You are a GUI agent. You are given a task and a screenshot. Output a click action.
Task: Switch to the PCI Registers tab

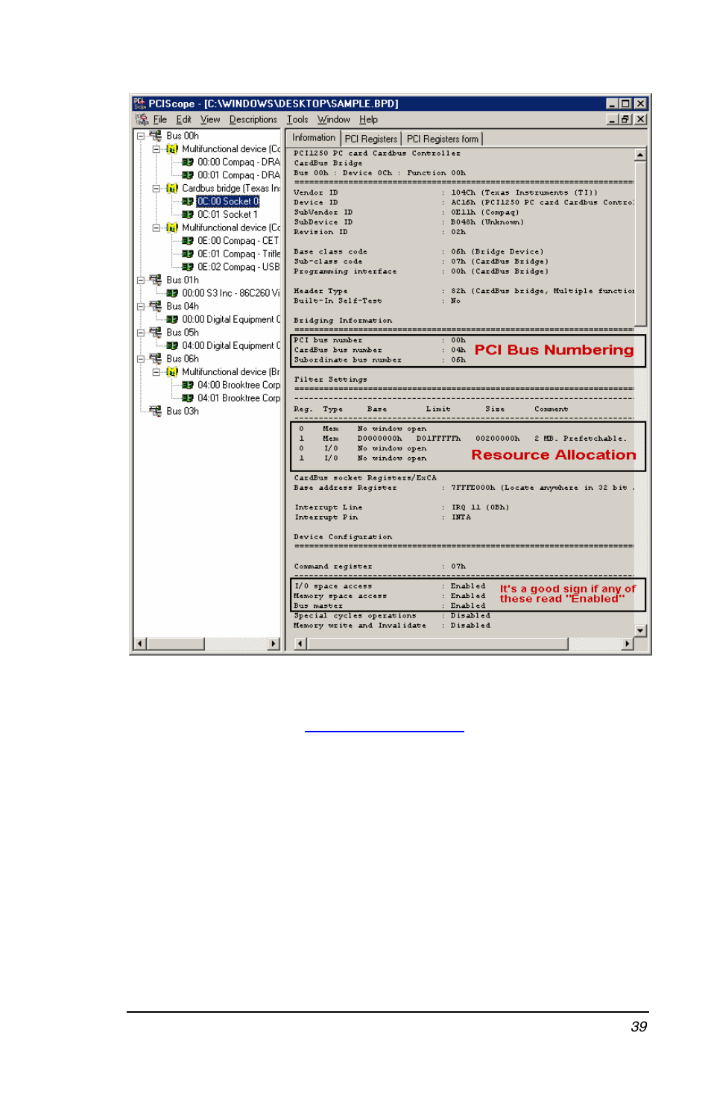pyautogui.click(x=371, y=139)
